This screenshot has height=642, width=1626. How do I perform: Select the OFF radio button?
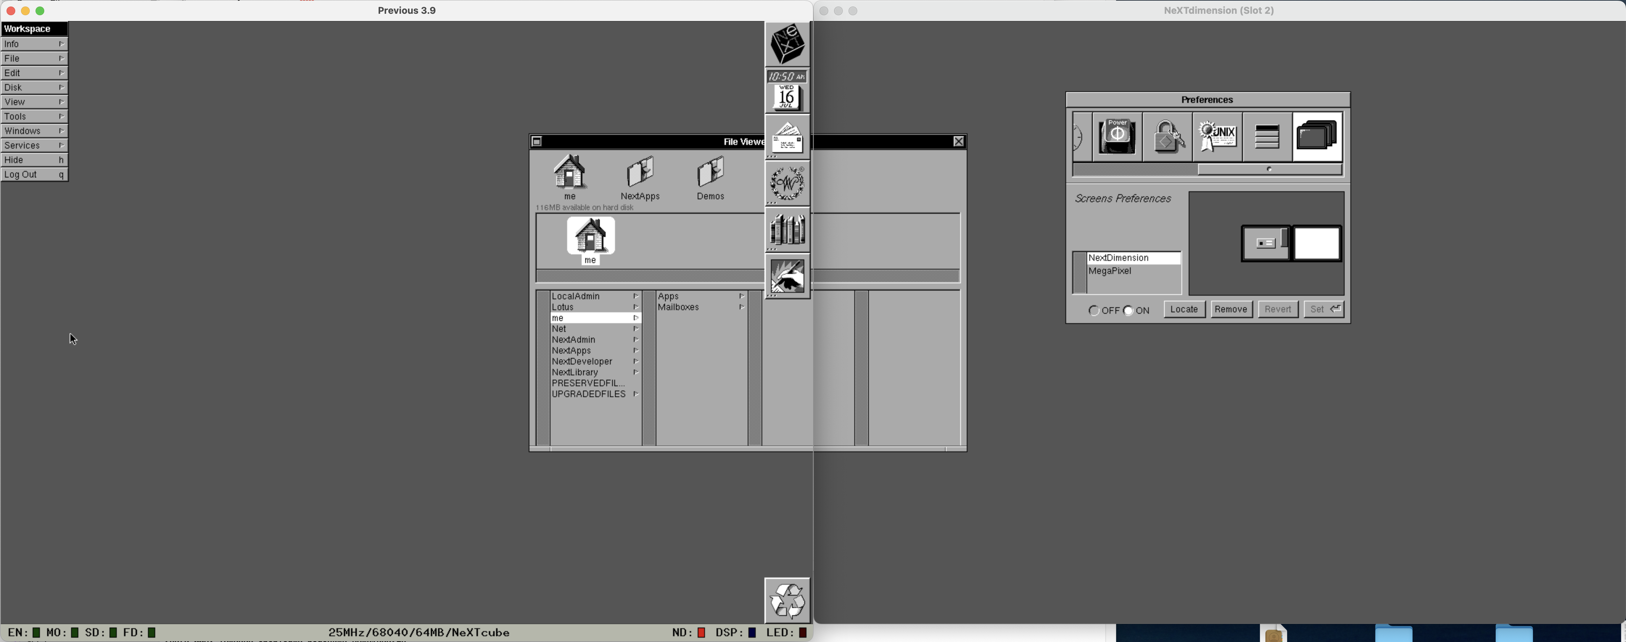[x=1094, y=310]
